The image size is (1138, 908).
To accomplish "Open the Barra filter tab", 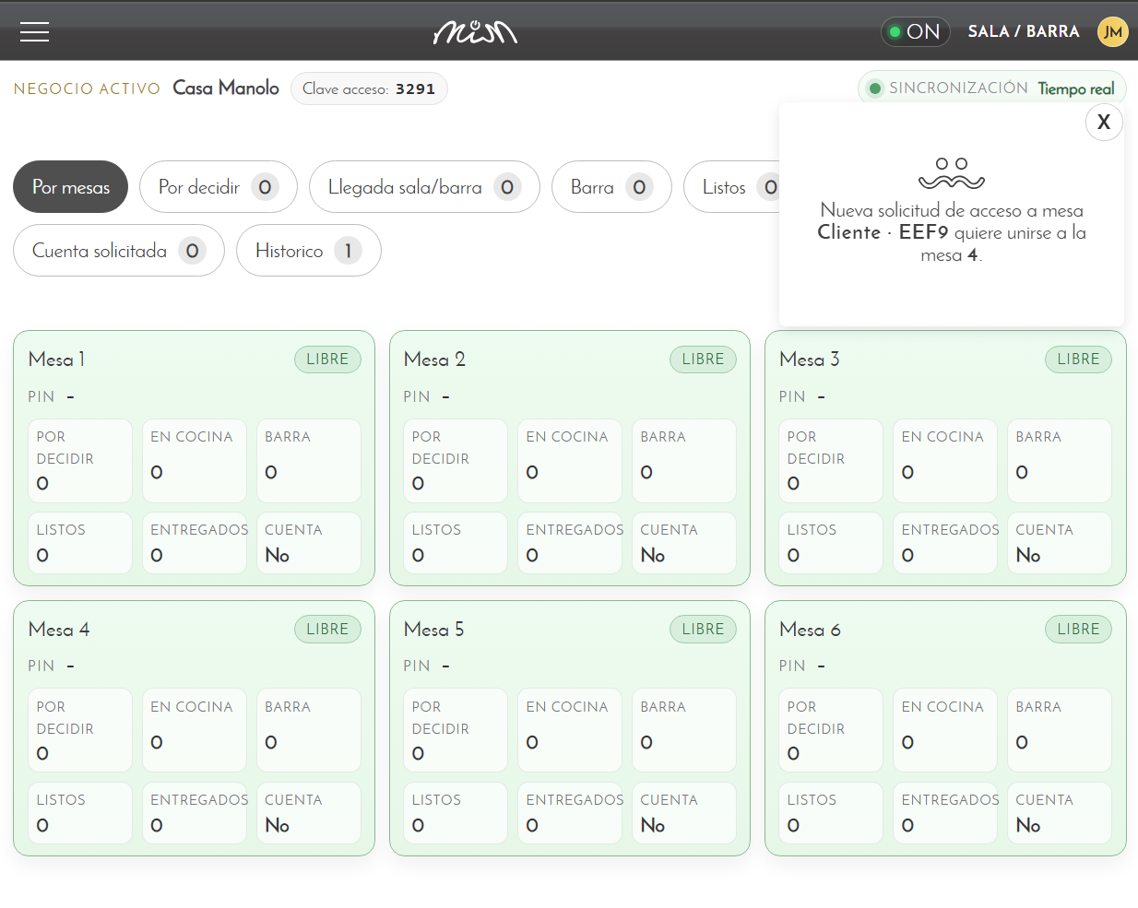I will click(611, 187).
